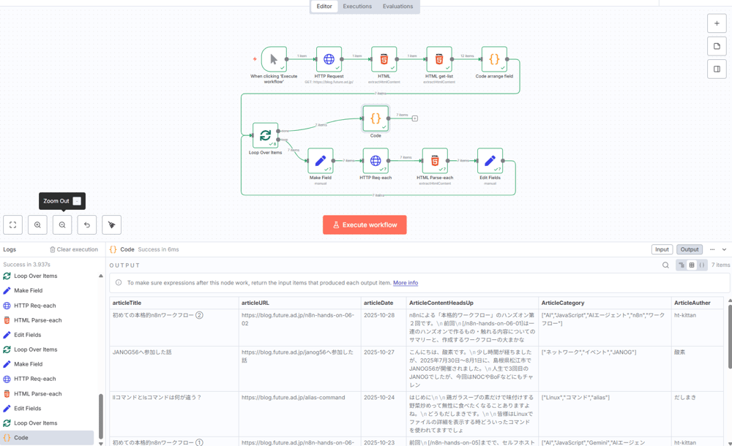Screen dimensions: 732x446
Task: Open the three-dot more options menu in logs
Action: pyautogui.click(x=712, y=249)
